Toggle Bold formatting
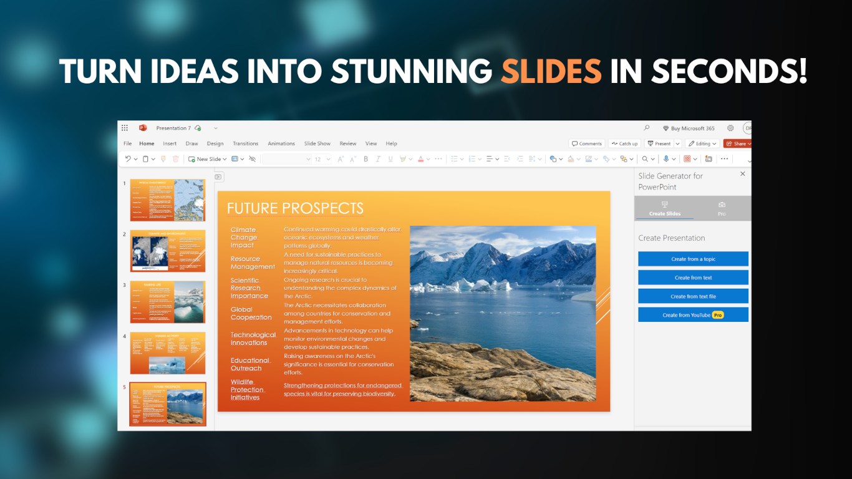852x479 pixels. click(x=366, y=159)
